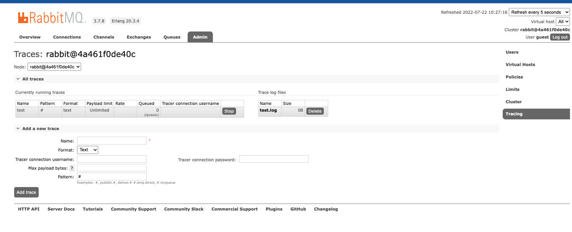Open Cluster in the admin sidebar

tap(513, 102)
